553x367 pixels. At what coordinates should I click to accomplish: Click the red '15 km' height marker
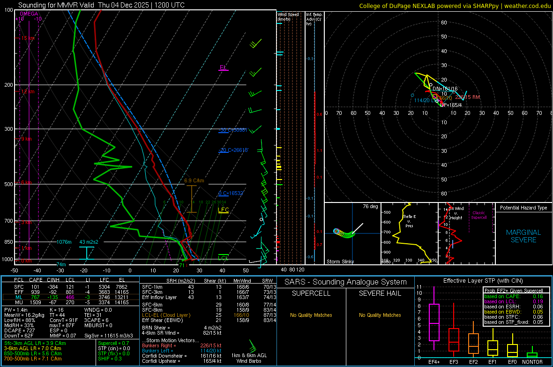point(28,38)
